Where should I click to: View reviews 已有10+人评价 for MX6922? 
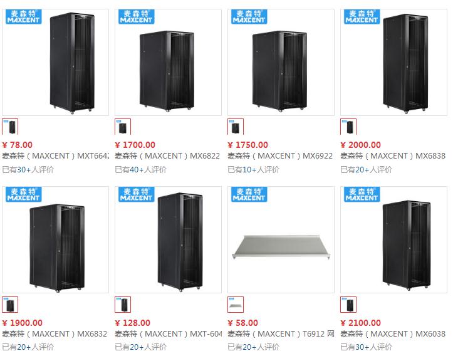point(253,170)
